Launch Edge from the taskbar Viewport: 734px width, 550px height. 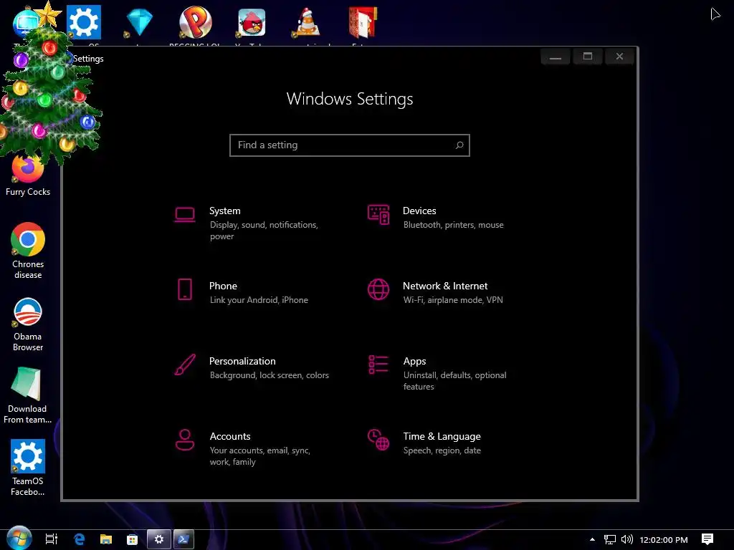tap(79, 539)
